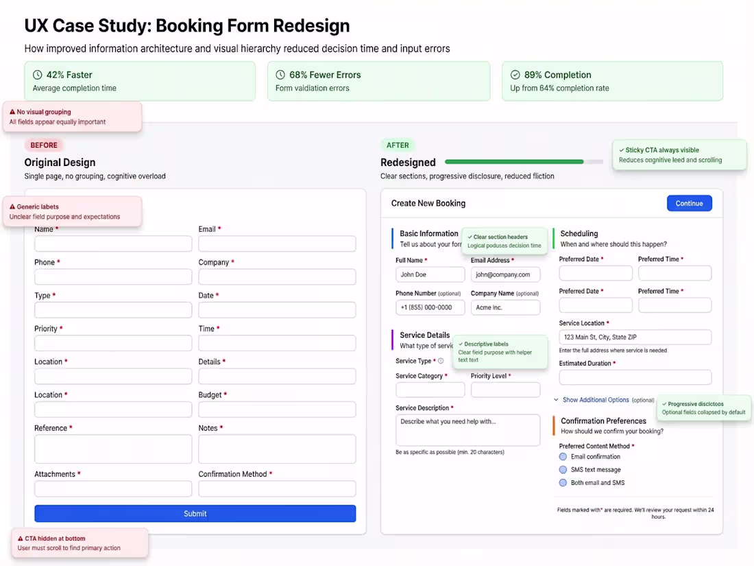Select Both email and SMS confirmation
This screenshot has width=754, height=566.
coord(563,482)
